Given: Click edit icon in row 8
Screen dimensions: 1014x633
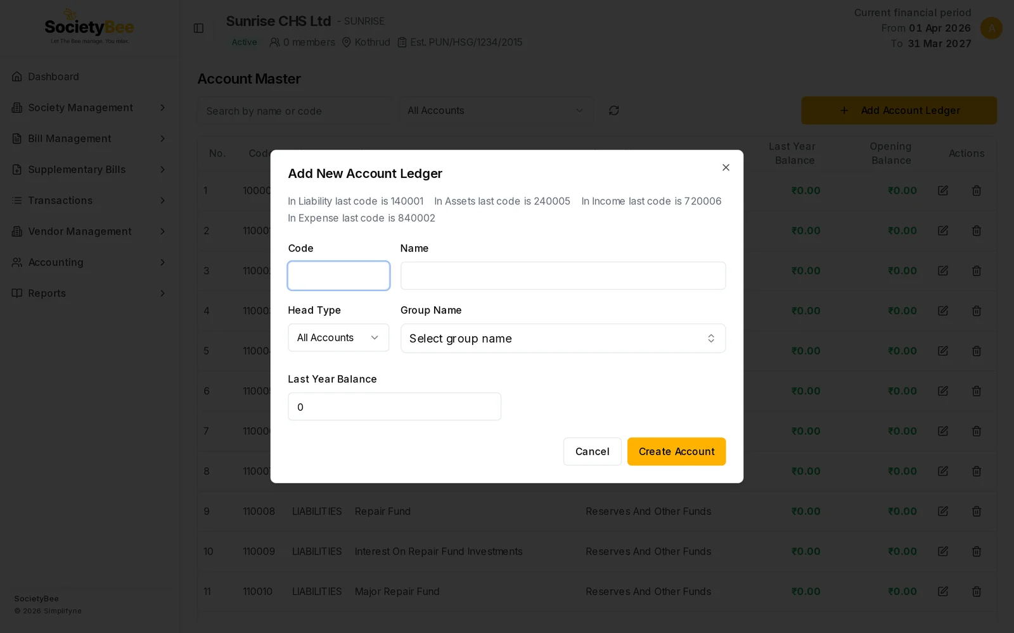Looking at the screenshot, I should pyautogui.click(x=943, y=471).
